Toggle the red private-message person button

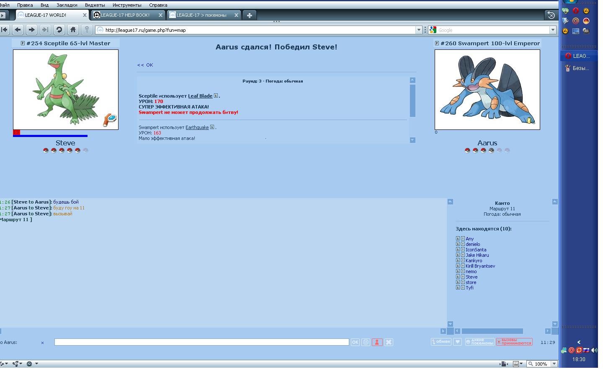coord(377,342)
